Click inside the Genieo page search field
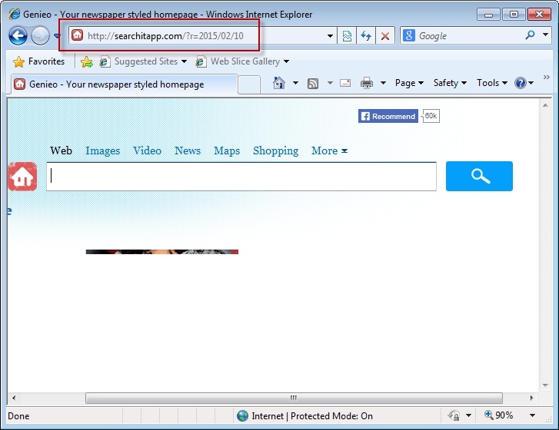Screen dimensions: 559x430 pyautogui.click(x=241, y=176)
